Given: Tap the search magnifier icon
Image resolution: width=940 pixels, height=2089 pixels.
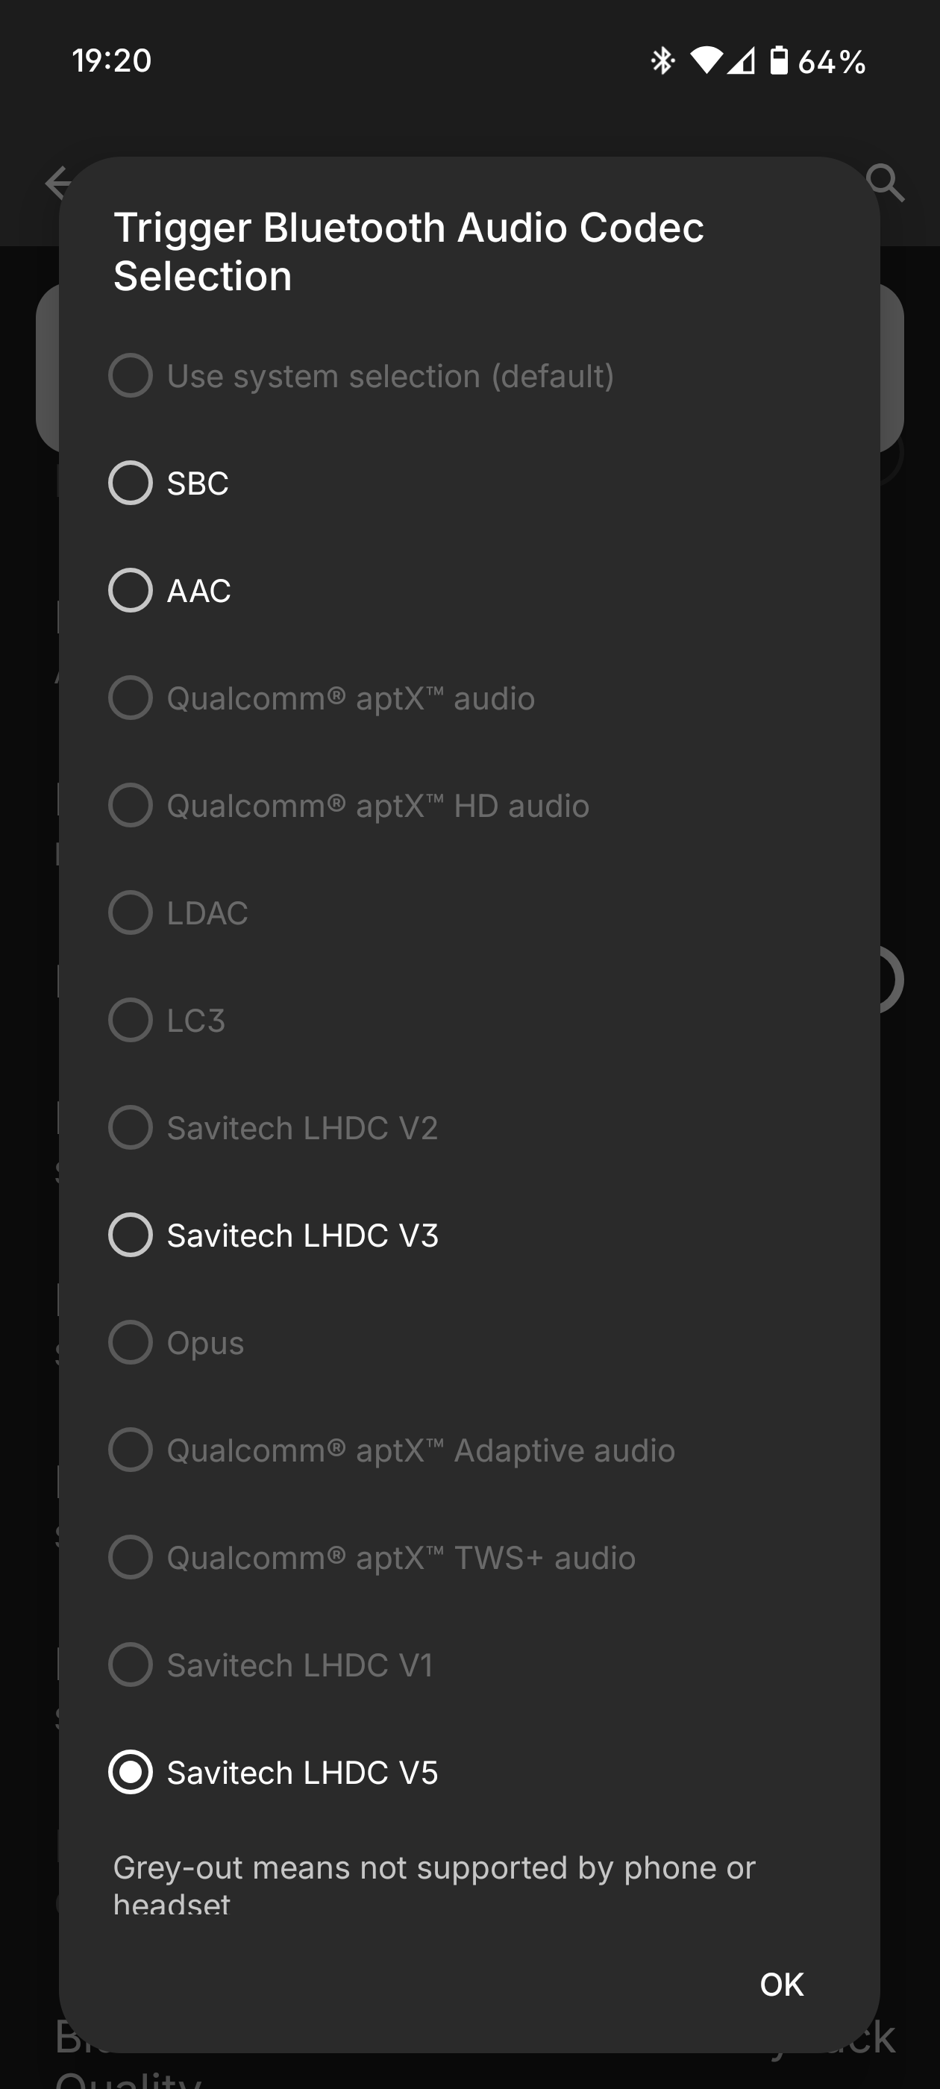Looking at the screenshot, I should click(x=885, y=183).
